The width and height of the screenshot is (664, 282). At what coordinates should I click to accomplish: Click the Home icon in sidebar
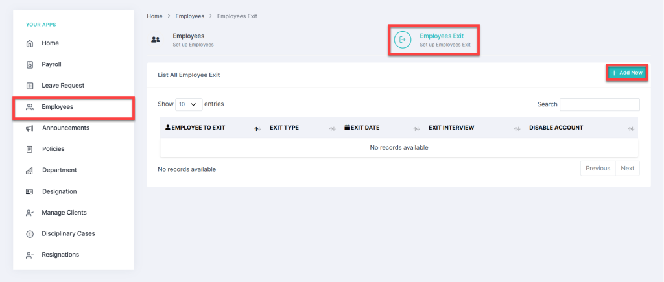point(29,43)
